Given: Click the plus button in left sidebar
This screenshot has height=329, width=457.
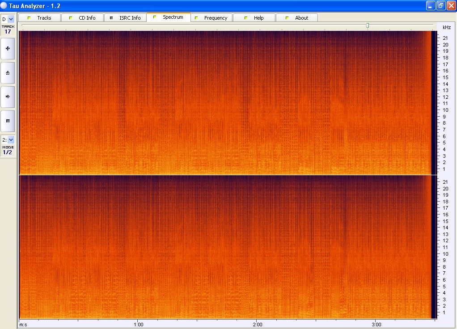Looking at the screenshot, I should pyautogui.click(x=8, y=48).
